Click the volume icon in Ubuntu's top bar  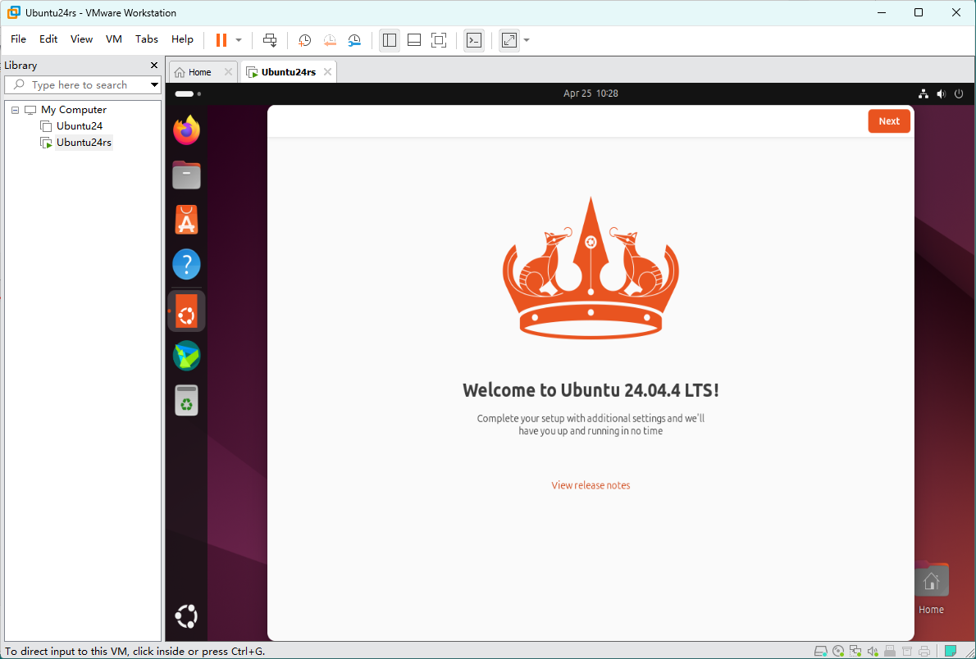[942, 94]
